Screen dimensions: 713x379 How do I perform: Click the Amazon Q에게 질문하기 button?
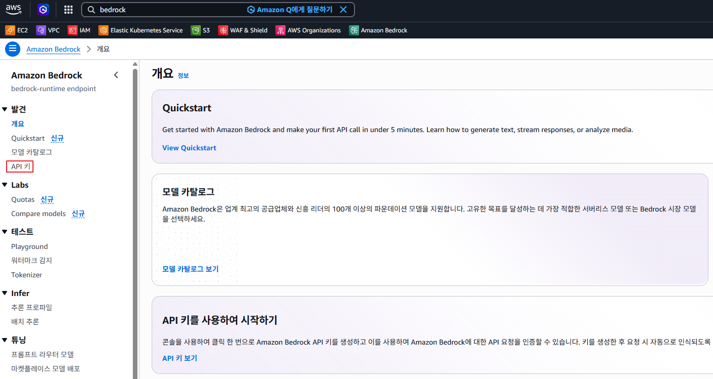(290, 10)
